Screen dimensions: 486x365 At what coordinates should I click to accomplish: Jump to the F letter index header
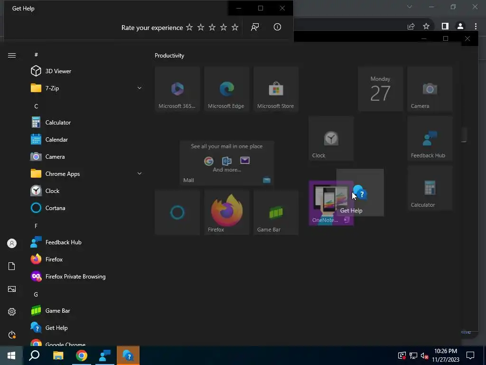pos(36,226)
